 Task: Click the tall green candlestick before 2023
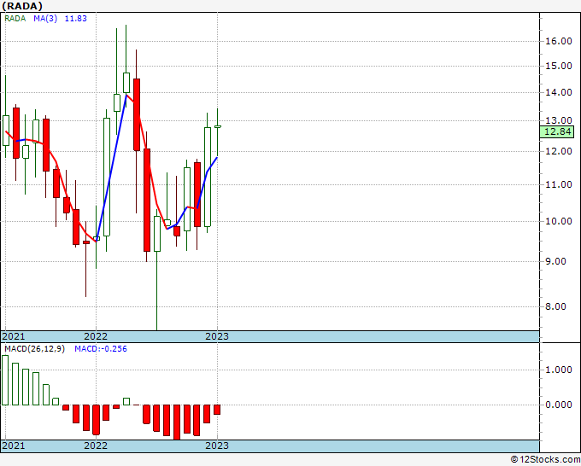[x=208, y=177]
